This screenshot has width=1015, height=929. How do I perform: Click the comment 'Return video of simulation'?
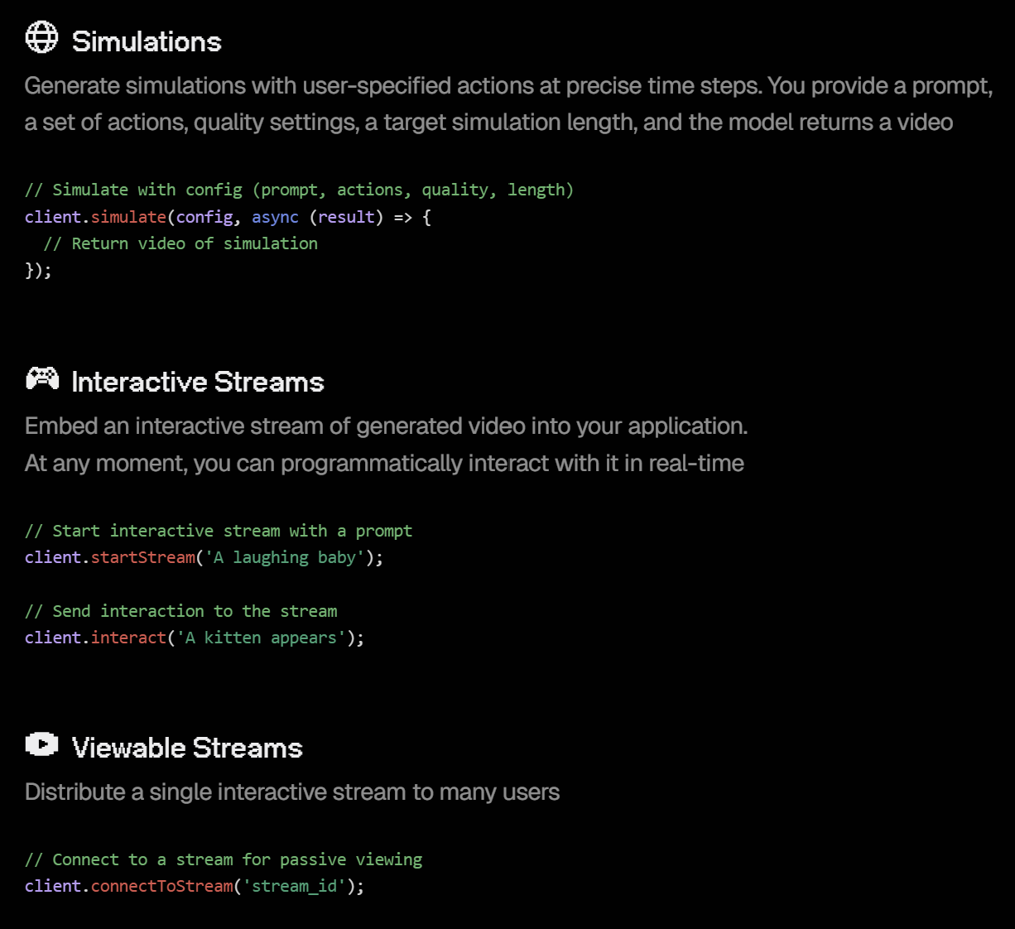(180, 243)
